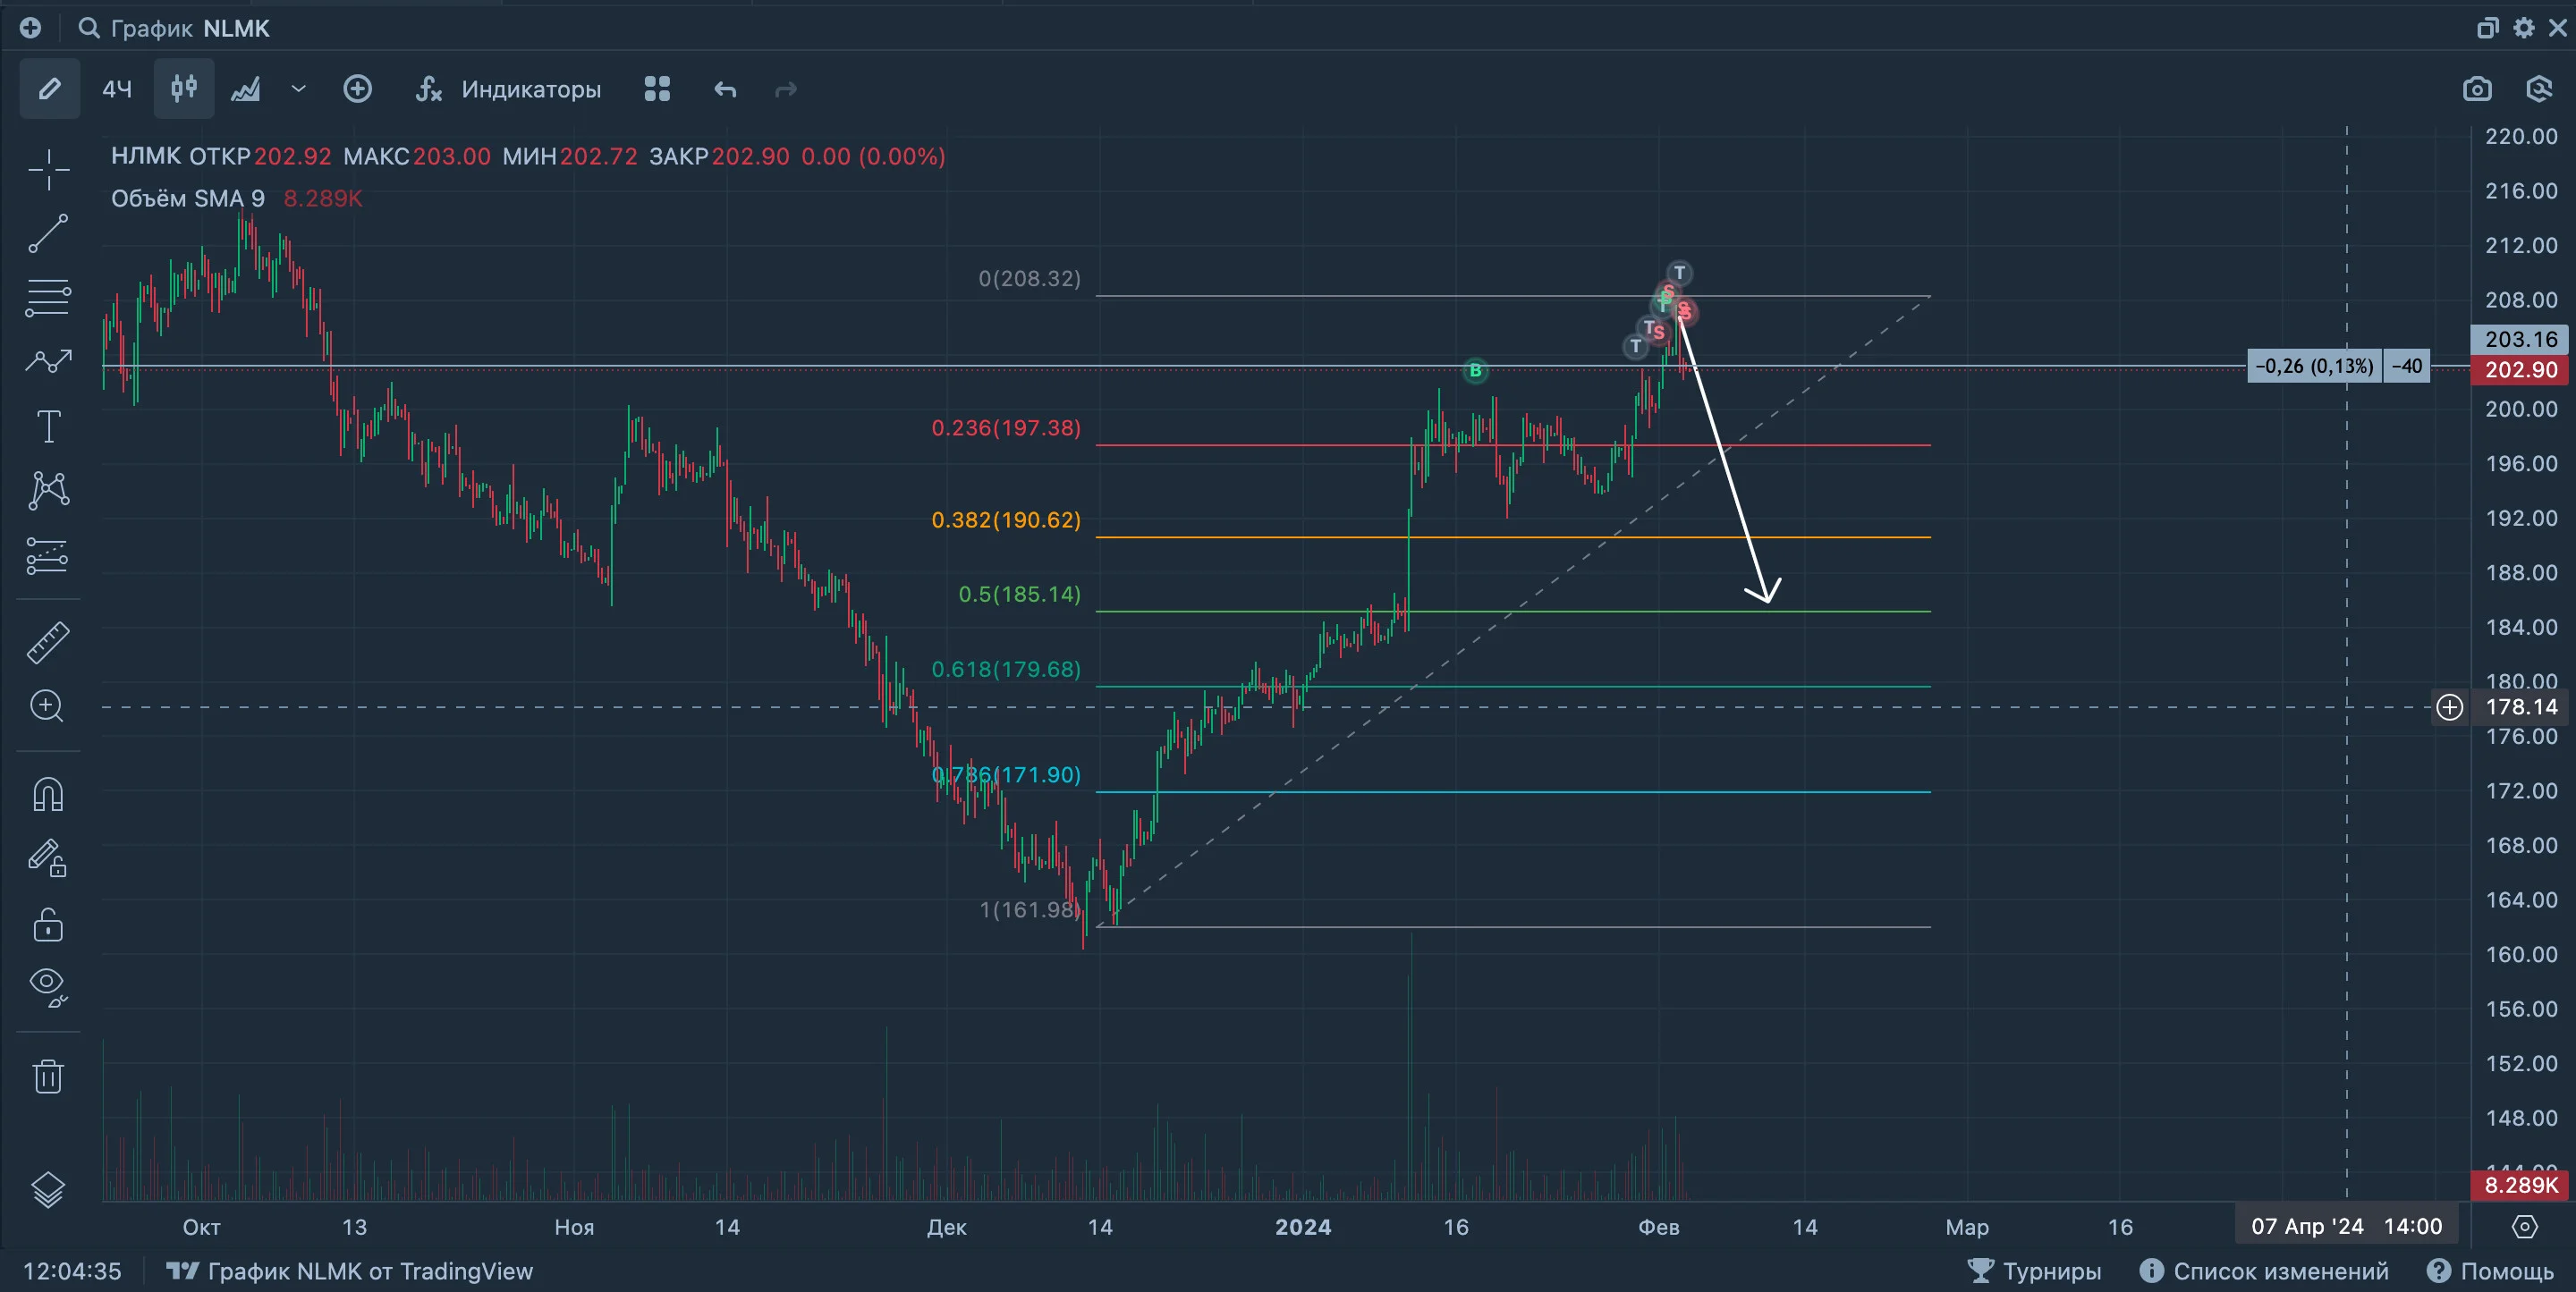Open Помощь help link

pos(2490,1271)
